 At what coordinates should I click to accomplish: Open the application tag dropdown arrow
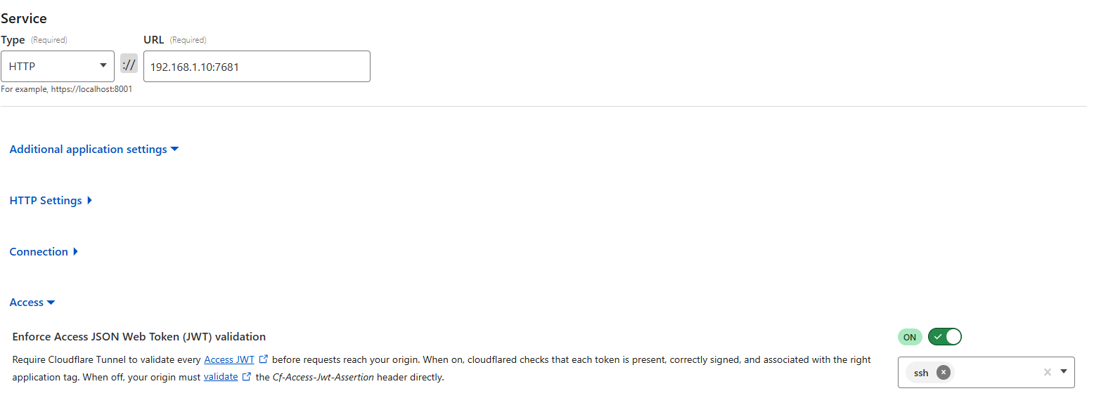click(x=1064, y=371)
